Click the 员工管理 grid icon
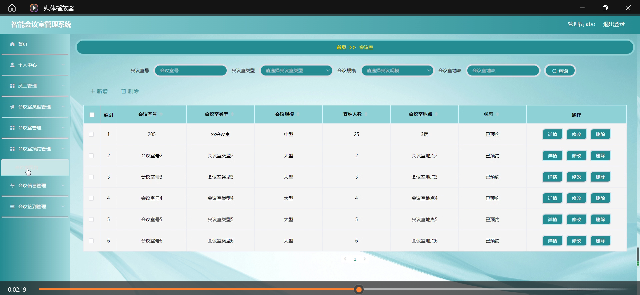 pyautogui.click(x=12, y=86)
